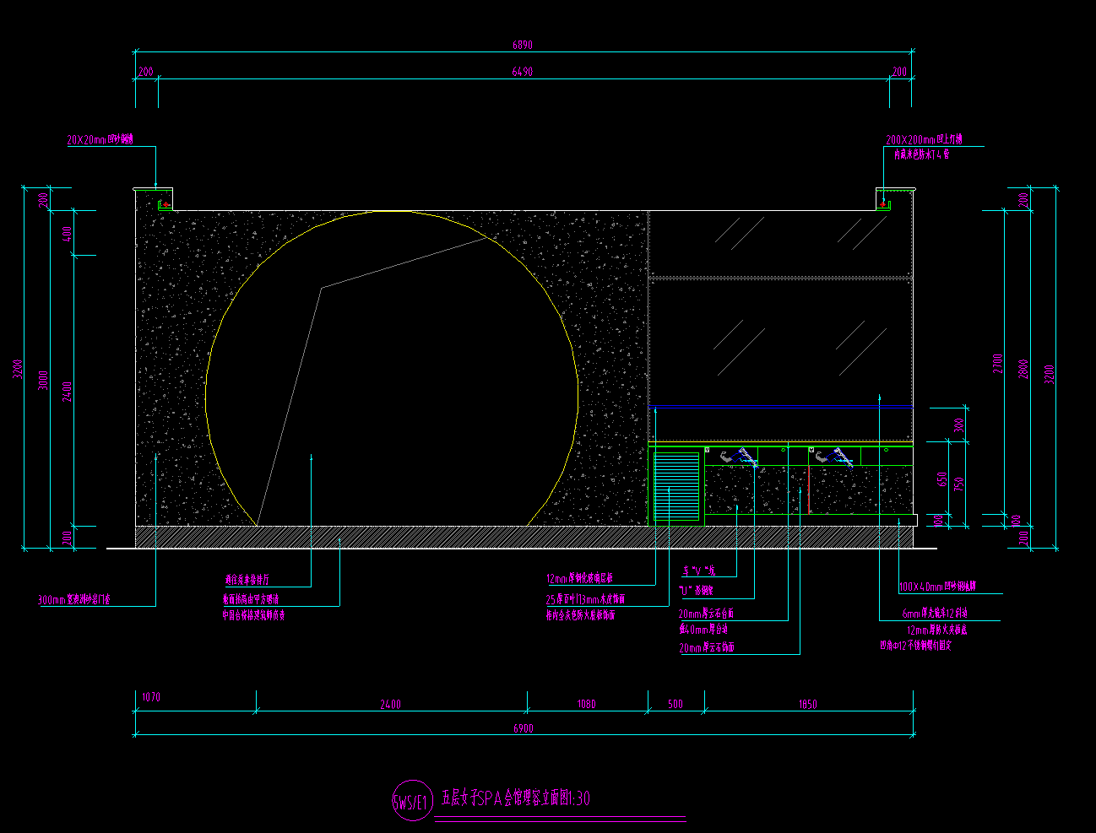Select the left hair dryer symbol
The width and height of the screenshot is (1096, 833).
(x=747, y=457)
